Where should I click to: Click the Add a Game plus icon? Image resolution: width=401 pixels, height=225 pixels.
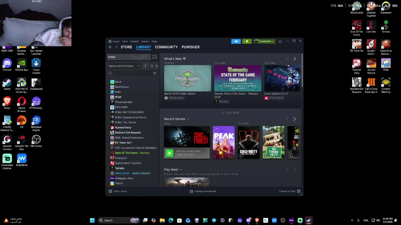[x=110, y=191]
